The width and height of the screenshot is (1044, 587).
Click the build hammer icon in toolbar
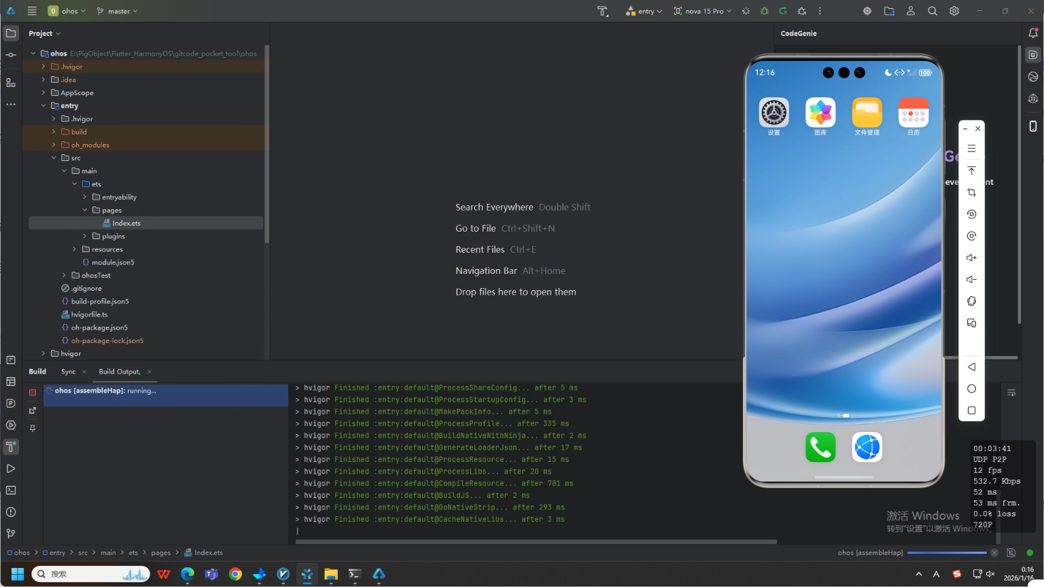(x=603, y=11)
